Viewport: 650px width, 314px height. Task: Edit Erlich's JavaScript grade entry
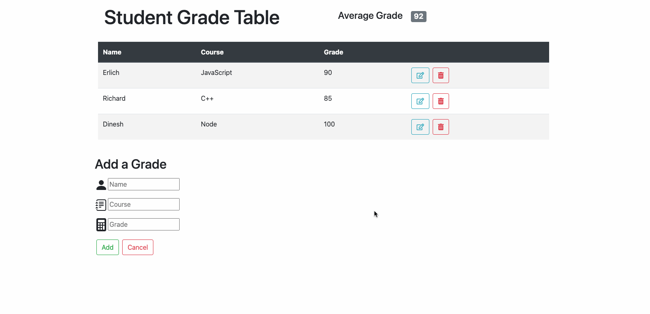420,75
